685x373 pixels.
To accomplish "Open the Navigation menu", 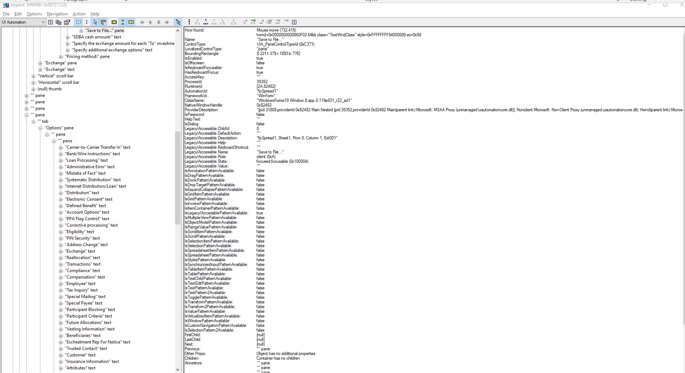I will [57, 14].
